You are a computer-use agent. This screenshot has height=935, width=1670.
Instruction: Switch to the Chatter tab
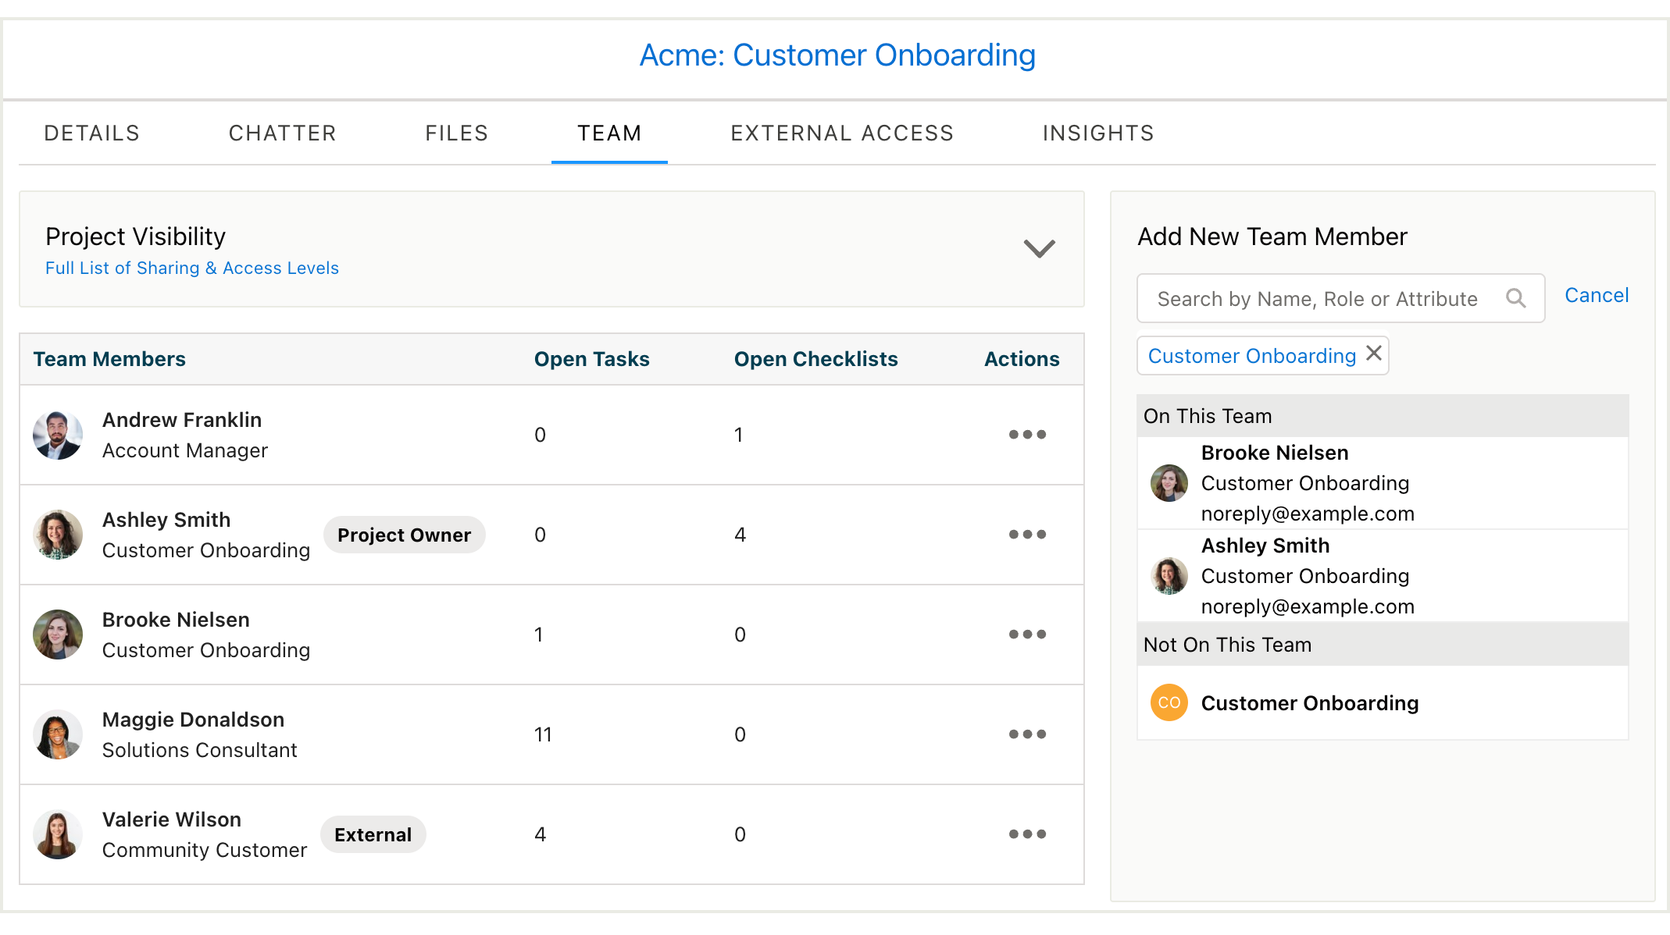coord(283,133)
